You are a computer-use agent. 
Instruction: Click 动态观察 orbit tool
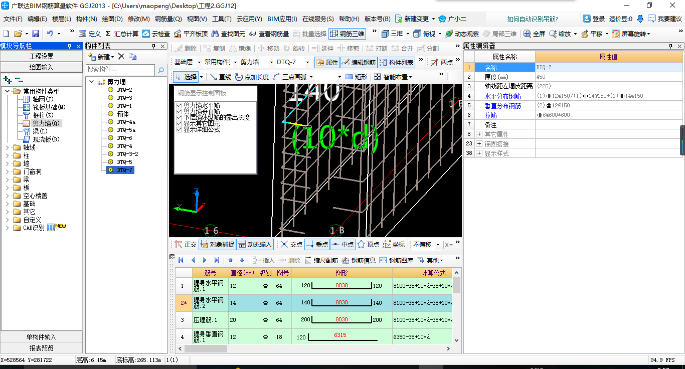[x=461, y=34]
